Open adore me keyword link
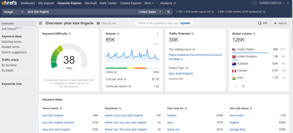 coord(173,130)
